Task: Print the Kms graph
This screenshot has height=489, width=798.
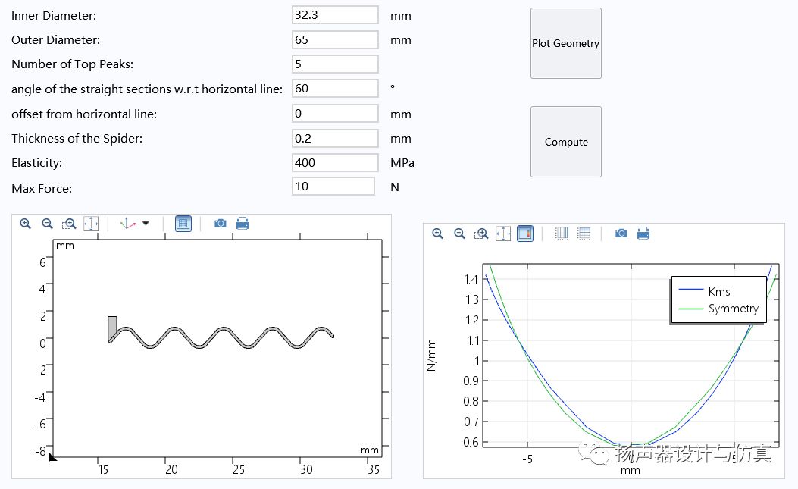Action: pyautogui.click(x=643, y=234)
